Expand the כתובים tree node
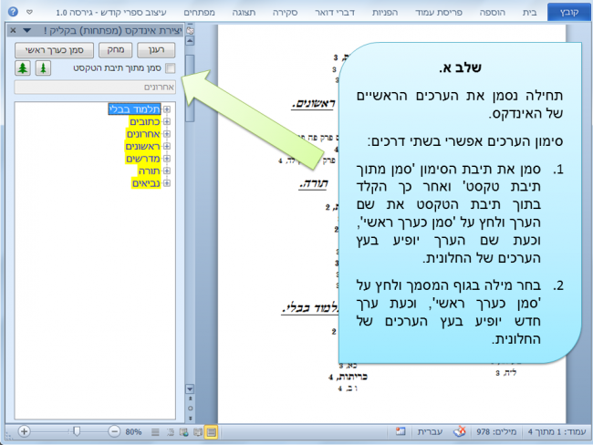 tap(167, 122)
